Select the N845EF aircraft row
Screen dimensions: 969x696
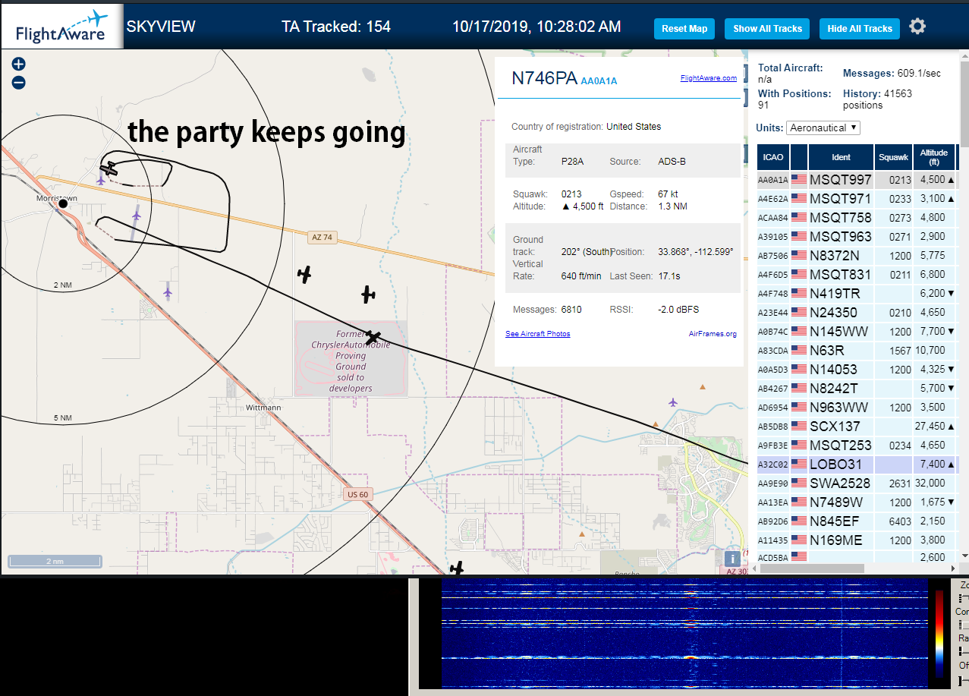point(857,521)
